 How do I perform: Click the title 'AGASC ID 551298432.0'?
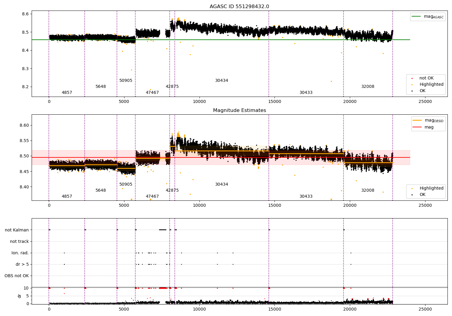pyautogui.click(x=240, y=7)
